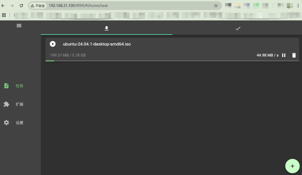Image resolution: width=302 pixels, height=175 pixels.
Task: Click the puzzle piece extensions icon
Action: click(6, 104)
